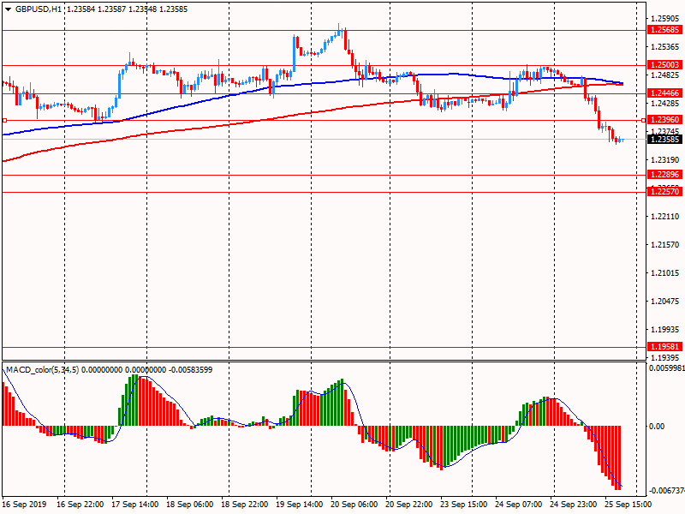This screenshot has height=514, width=685.
Task: Click the GBPUSD,H1 chart title text
Action: coord(39,9)
